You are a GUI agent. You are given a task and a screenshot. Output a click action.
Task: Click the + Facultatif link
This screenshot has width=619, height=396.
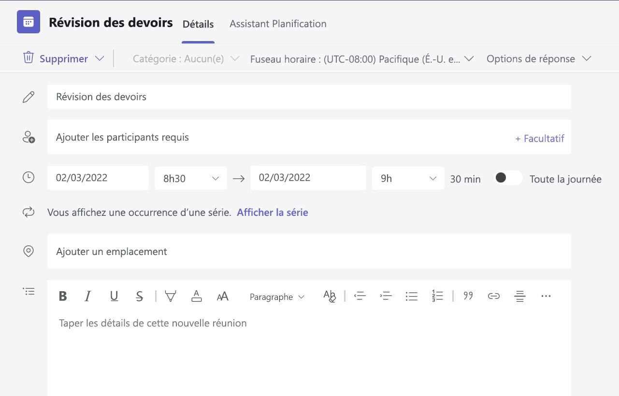540,138
